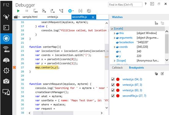Open the Console tool in sidebar

(x=6, y=28)
